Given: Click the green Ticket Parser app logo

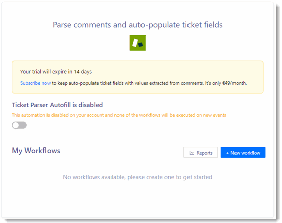Looking at the screenshot, I should click(x=137, y=43).
